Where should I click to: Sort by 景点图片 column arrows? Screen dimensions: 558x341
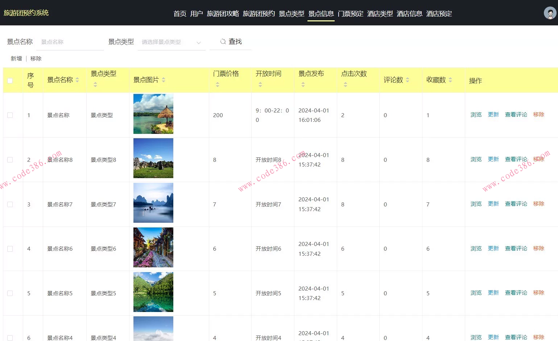tap(164, 80)
